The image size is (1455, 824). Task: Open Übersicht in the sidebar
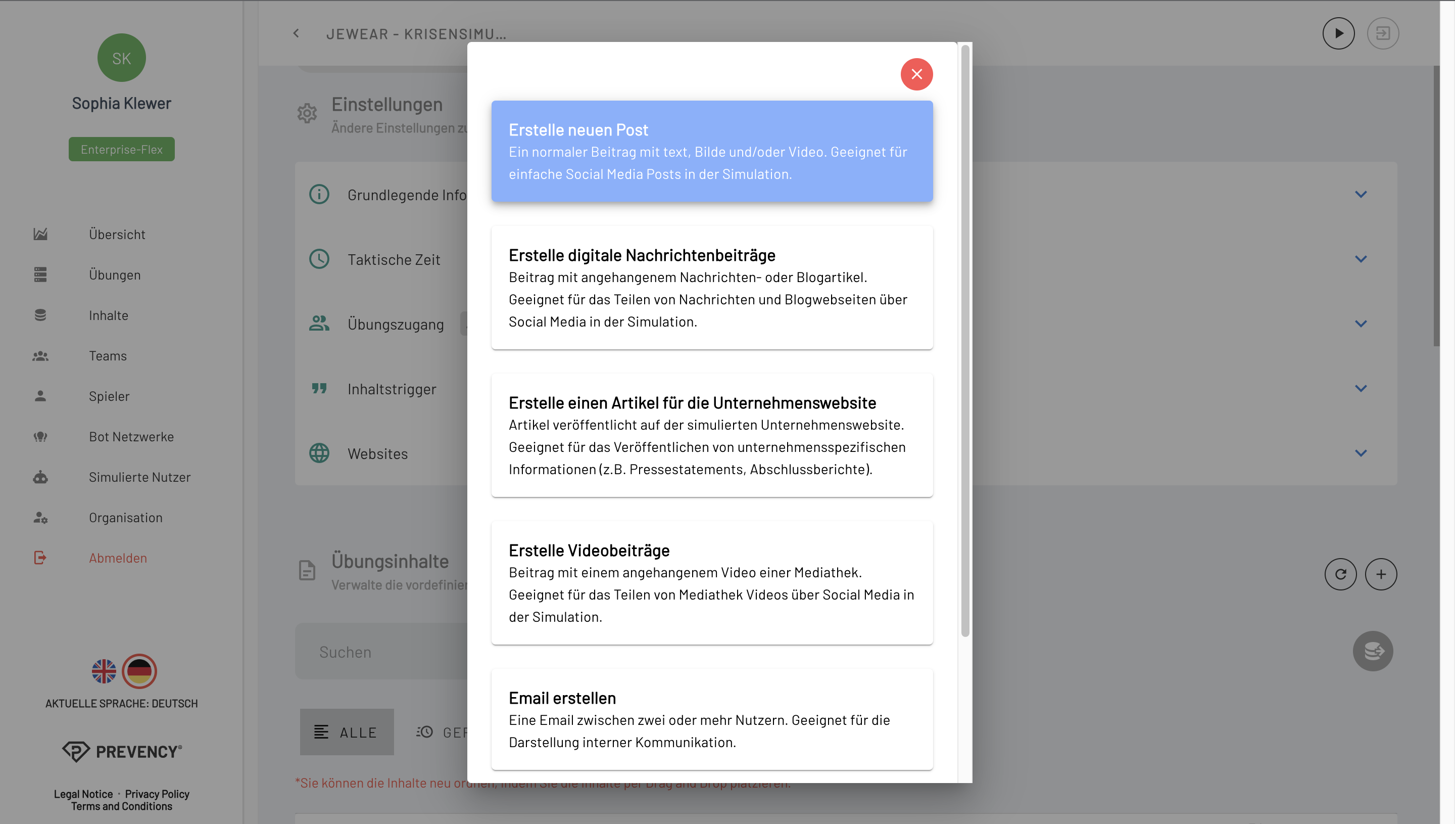coord(117,234)
